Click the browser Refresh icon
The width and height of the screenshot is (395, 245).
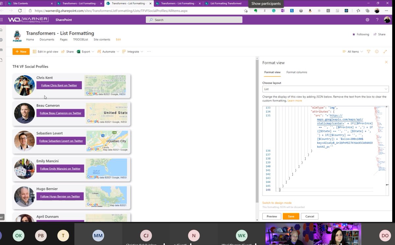(x=20, y=11)
